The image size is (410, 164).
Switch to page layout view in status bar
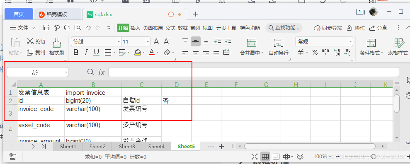point(276,157)
